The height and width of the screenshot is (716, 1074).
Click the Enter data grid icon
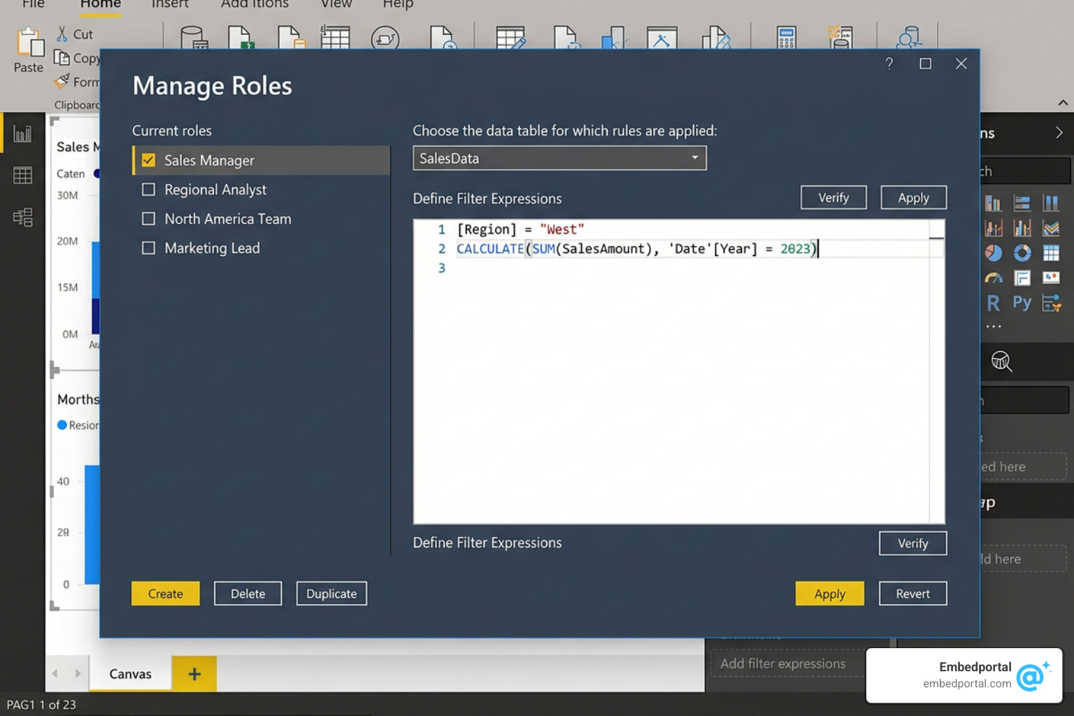[x=335, y=37]
